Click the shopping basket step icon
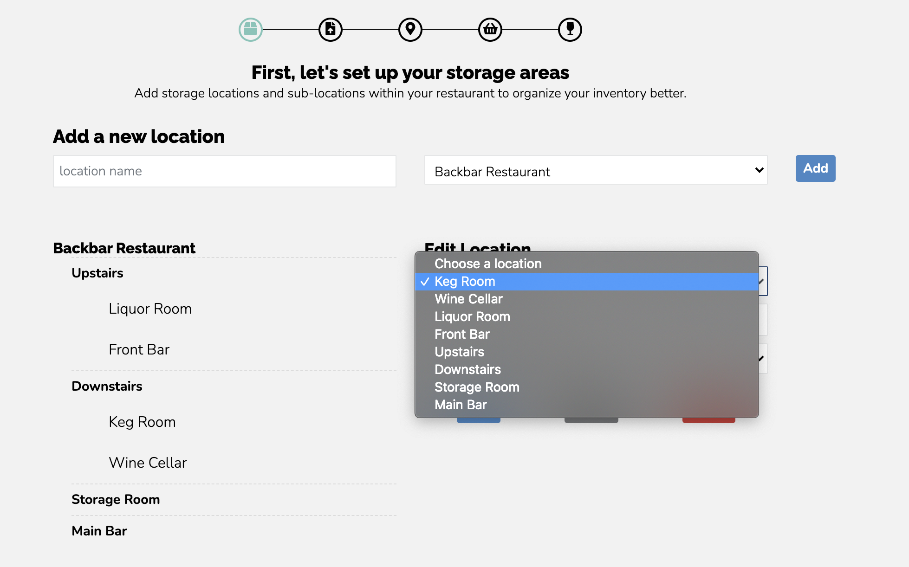This screenshot has height=567, width=909. [x=490, y=30]
